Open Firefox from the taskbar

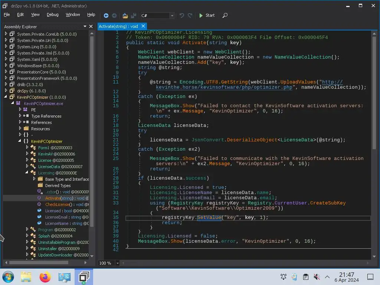(x=45, y=277)
